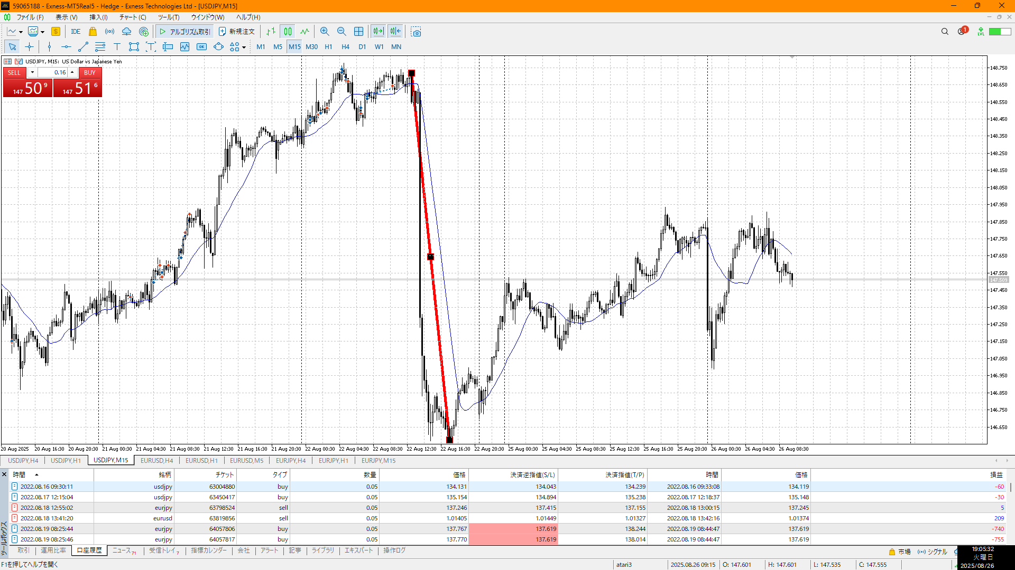The width and height of the screenshot is (1015, 570).
Task: Open the ツール (Tools) menu
Action: (x=169, y=17)
